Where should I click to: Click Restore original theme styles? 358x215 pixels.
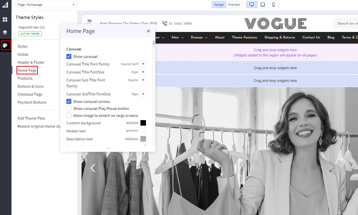click(x=39, y=126)
